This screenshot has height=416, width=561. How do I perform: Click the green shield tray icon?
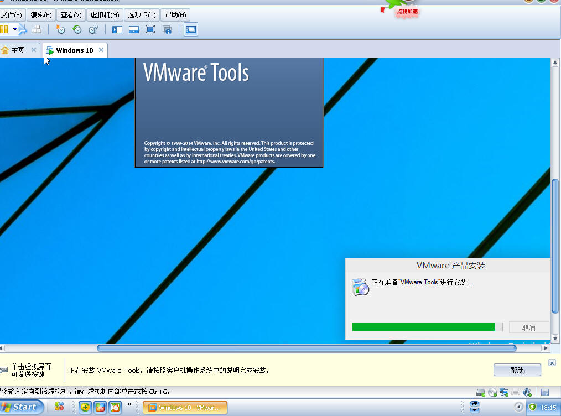coord(532,407)
